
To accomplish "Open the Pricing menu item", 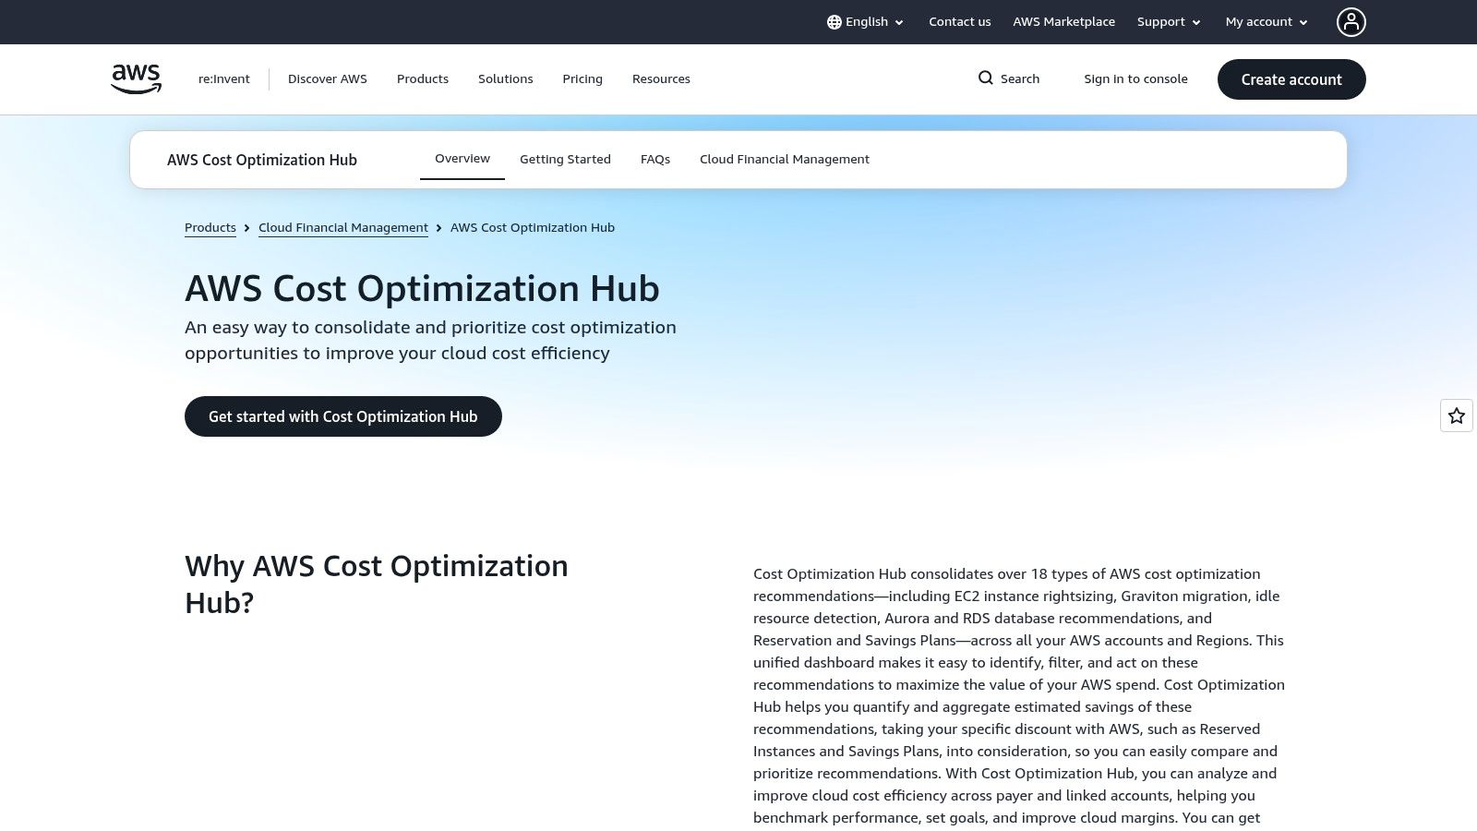I will (x=582, y=79).
